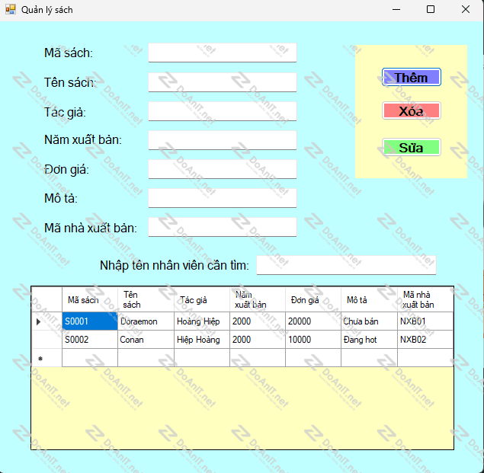Click the Đơn giá column header

click(x=313, y=299)
